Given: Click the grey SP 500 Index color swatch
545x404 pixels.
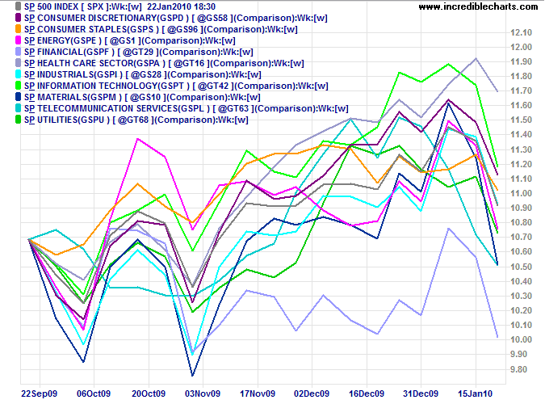Looking at the screenshot, I should [18, 6].
